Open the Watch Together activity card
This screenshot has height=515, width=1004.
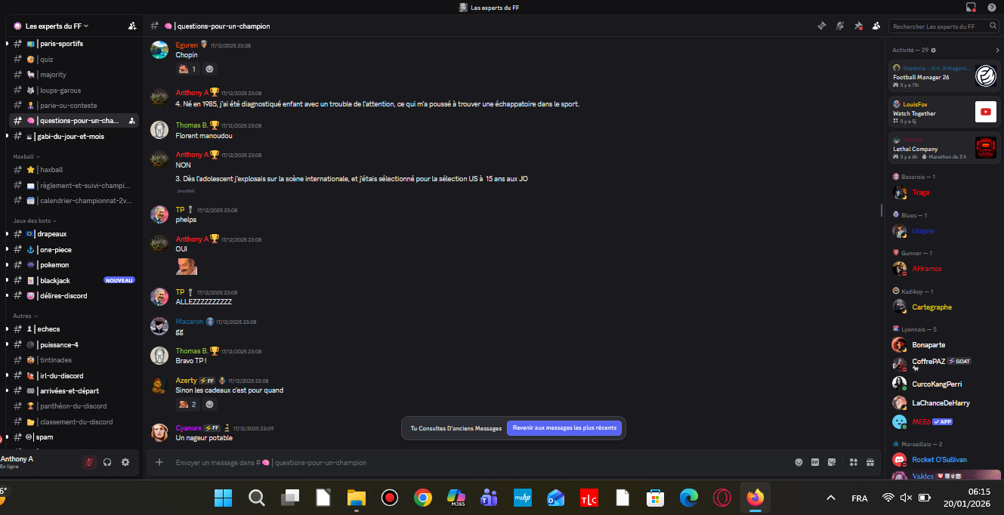click(944, 112)
